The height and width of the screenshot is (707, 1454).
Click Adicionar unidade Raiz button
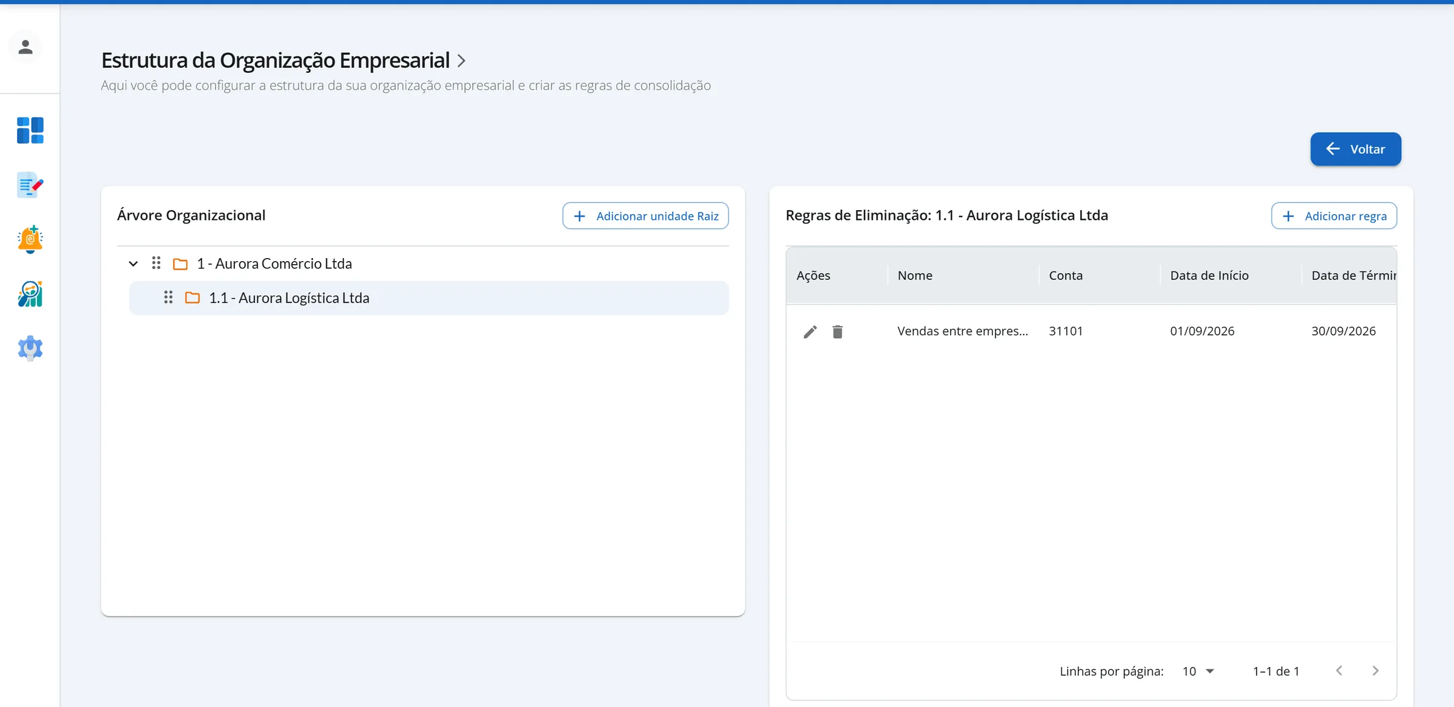[x=645, y=216]
